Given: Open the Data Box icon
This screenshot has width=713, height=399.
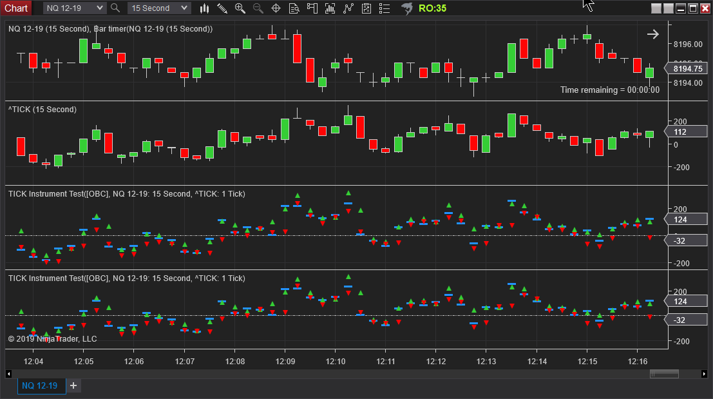Looking at the screenshot, I should point(294,8).
